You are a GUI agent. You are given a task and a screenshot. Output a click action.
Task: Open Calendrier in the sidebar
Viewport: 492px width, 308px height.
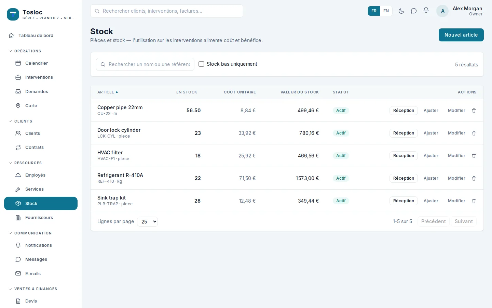click(x=41, y=63)
